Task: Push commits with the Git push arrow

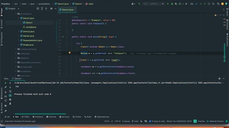Action: coord(205,4)
